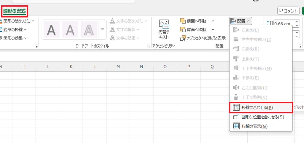Select the first WordArt style thumbnail
This screenshot has width=304, height=143.
click(52, 29)
